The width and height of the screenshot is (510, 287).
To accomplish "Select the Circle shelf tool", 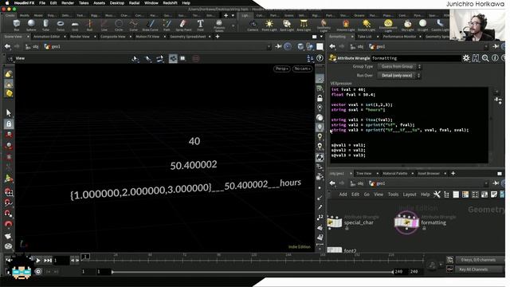I will 119,25.
